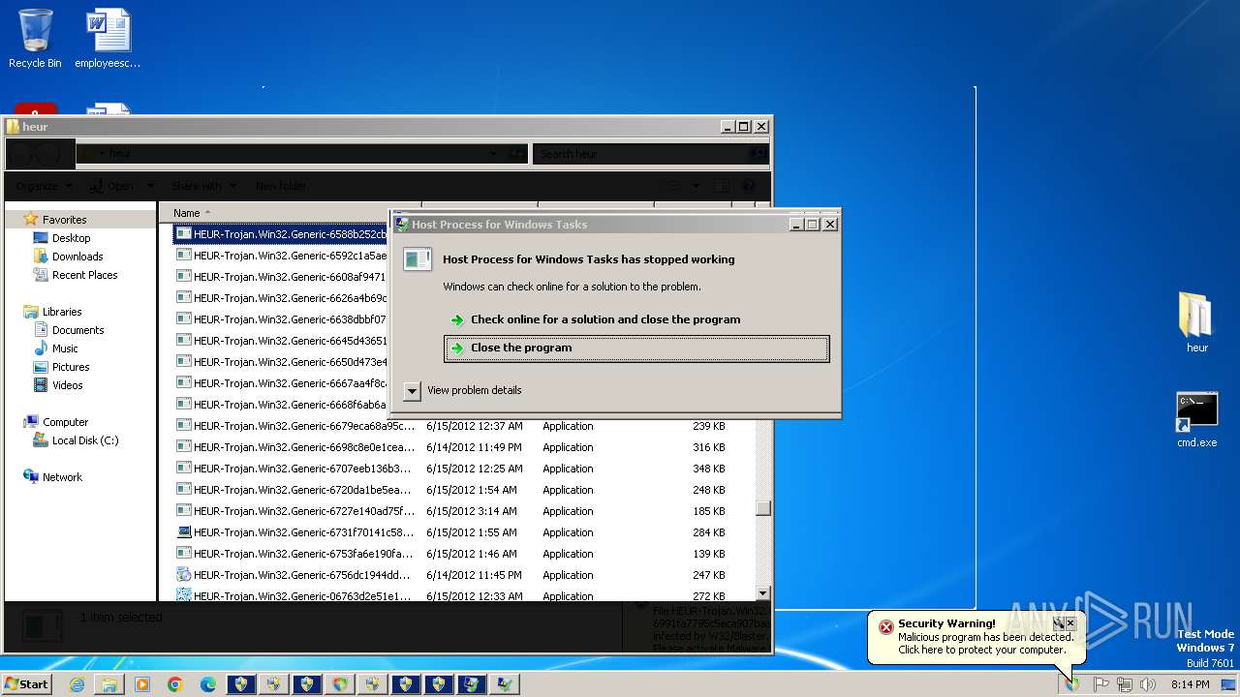
Task: Select file HEUR-Trojan.Win32.Generic-6698c8e0e1cea...
Action: pyautogui.click(x=295, y=447)
